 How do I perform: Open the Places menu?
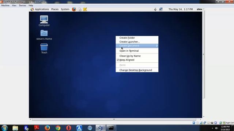(55, 9)
